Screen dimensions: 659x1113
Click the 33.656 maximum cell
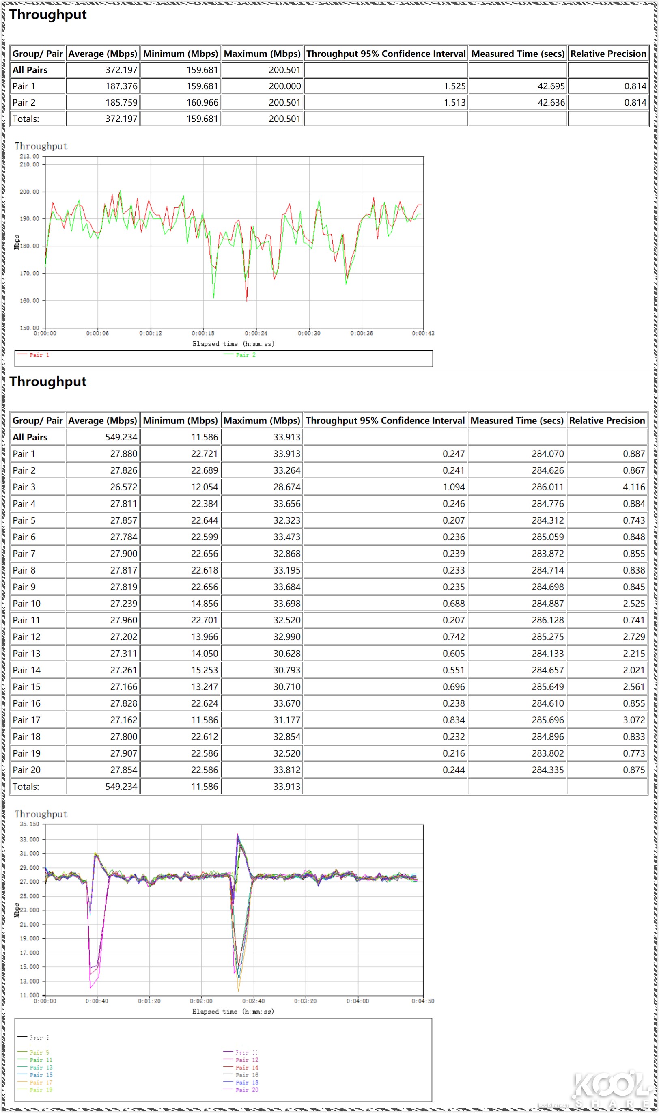point(262,504)
